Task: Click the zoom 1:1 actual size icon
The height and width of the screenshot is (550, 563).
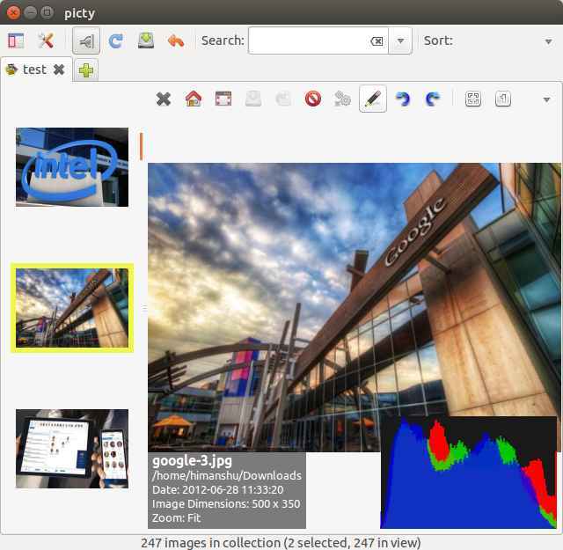Action: tap(502, 99)
